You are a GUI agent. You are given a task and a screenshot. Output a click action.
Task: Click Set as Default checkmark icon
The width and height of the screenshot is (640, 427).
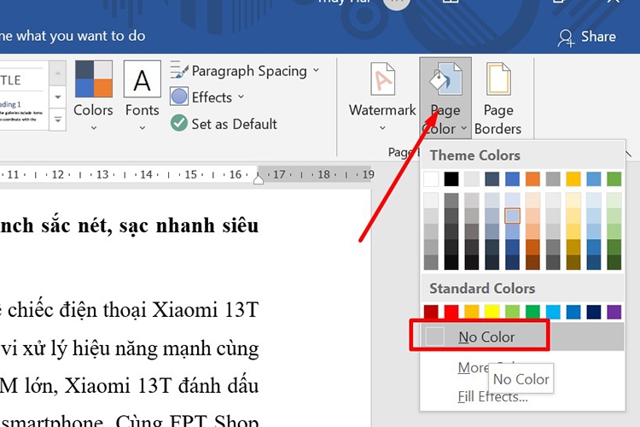coord(179,123)
